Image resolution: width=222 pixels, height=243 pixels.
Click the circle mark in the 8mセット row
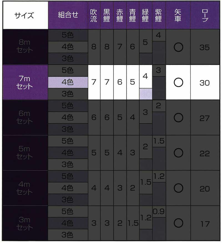178,47
